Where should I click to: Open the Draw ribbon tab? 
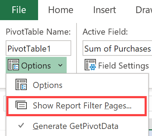144,10
